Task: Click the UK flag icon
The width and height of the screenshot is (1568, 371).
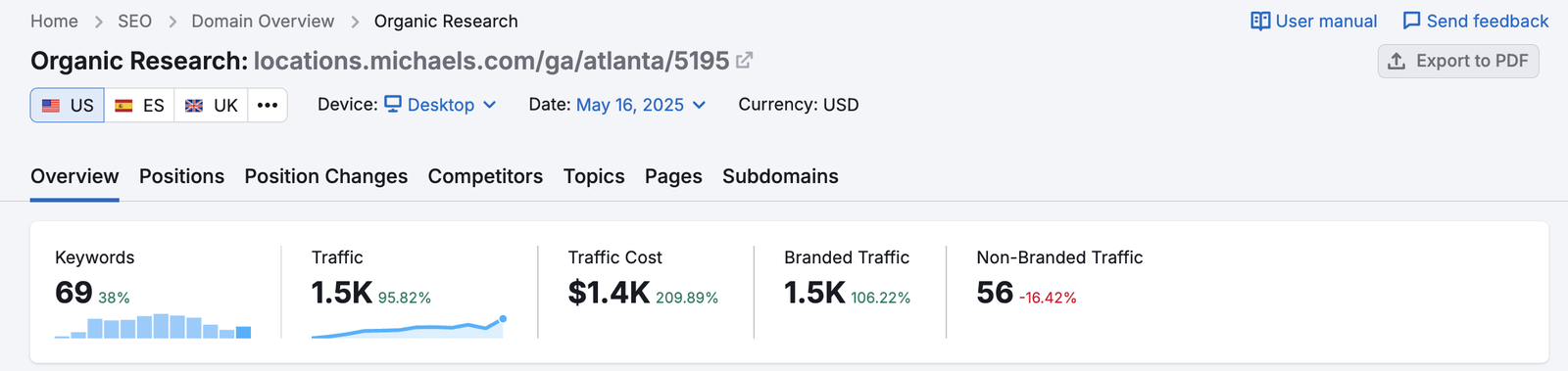Action: coord(194,106)
